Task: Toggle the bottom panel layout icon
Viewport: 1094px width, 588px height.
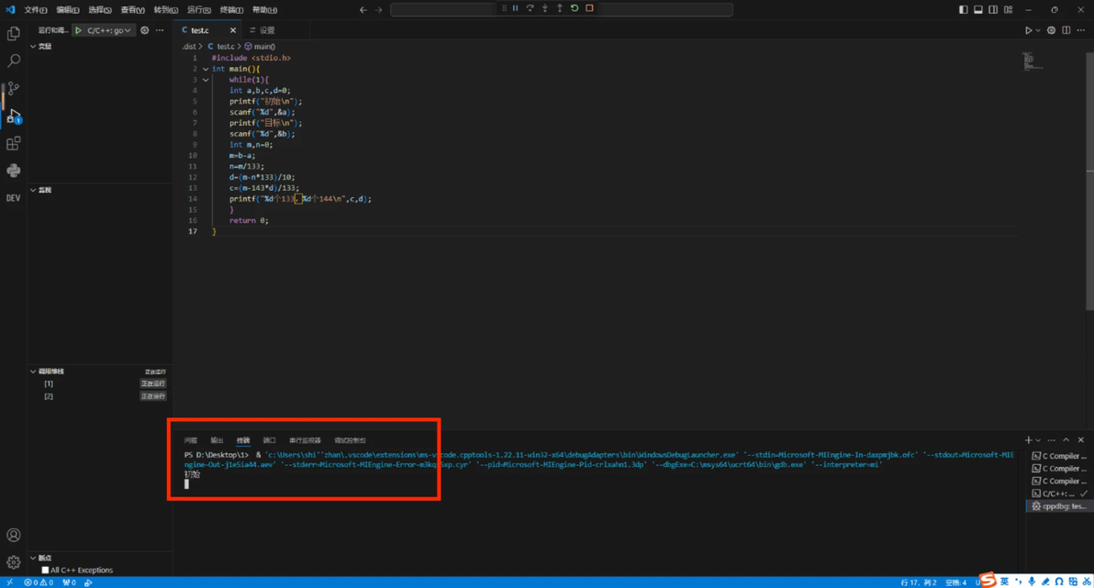Action: [x=978, y=10]
